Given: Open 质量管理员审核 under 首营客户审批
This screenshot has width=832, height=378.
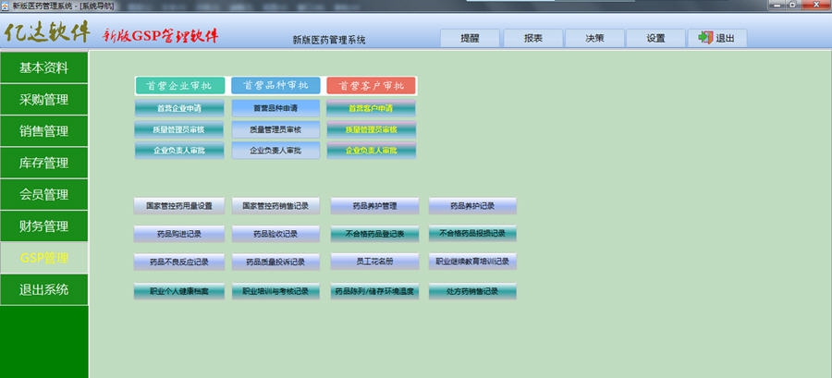Looking at the screenshot, I should [371, 129].
